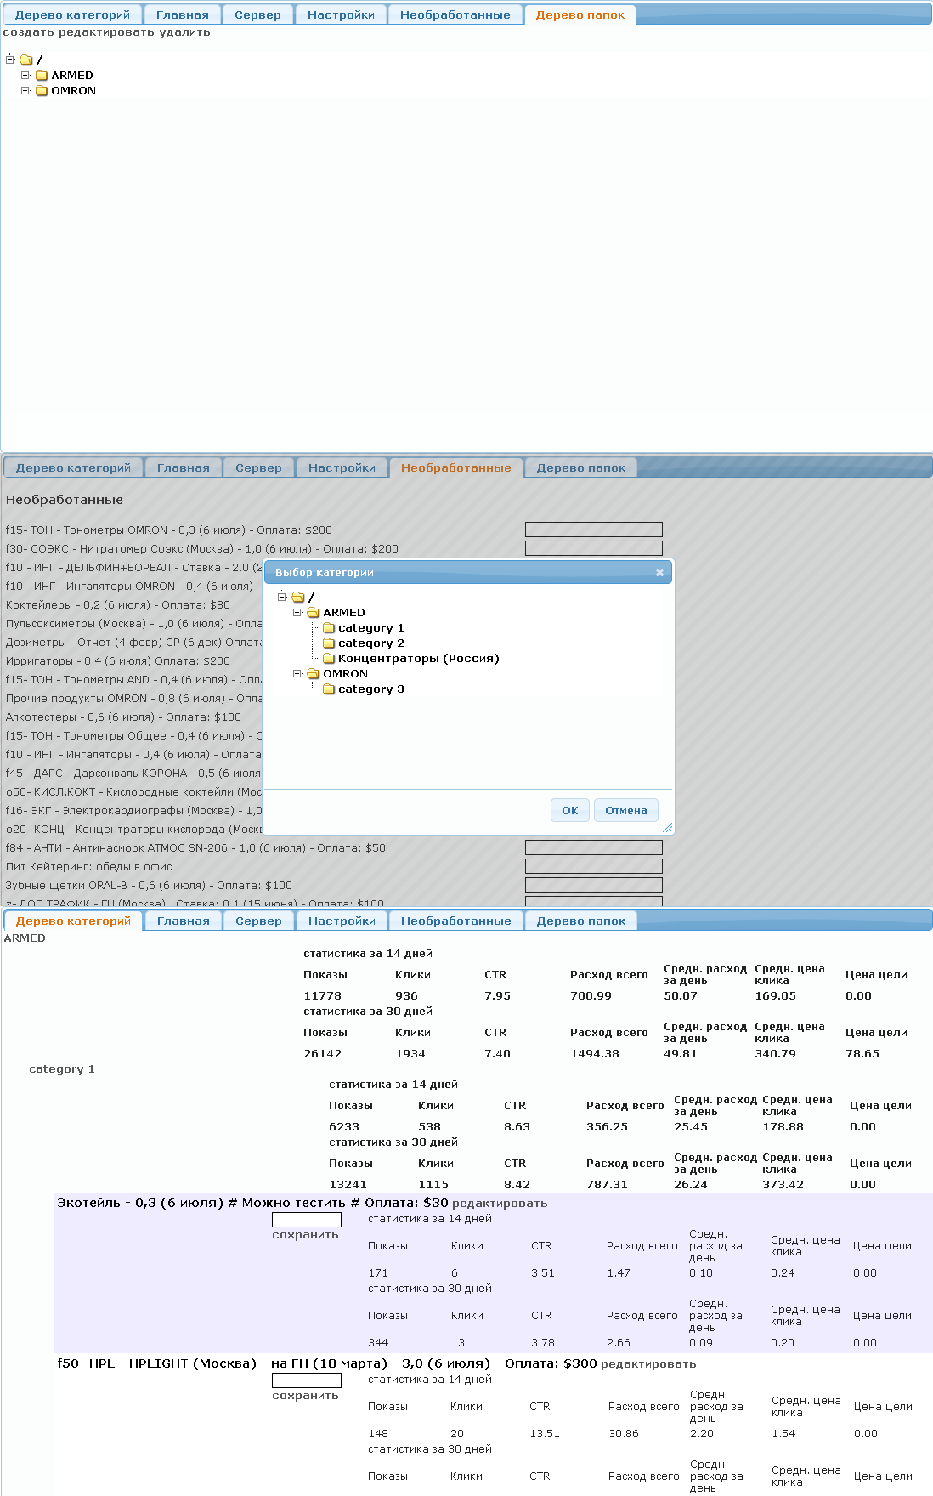933x1496 pixels.
Task: Collapse root node in Выбор категории dialog
Action: pyautogui.click(x=282, y=597)
